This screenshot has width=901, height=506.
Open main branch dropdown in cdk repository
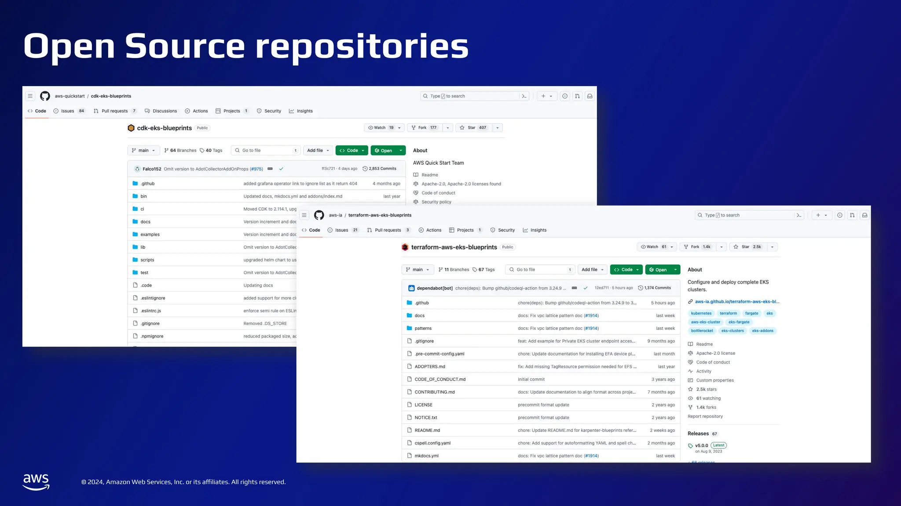[143, 151]
